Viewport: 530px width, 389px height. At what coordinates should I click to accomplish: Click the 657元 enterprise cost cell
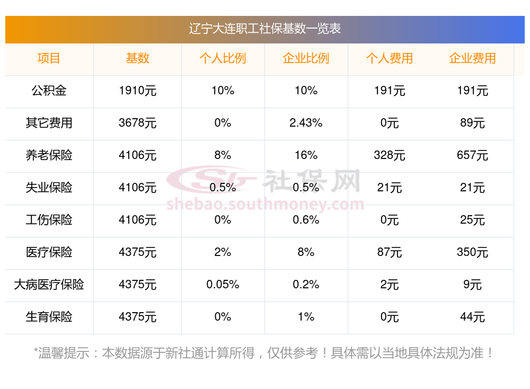click(x=472, y=155)
